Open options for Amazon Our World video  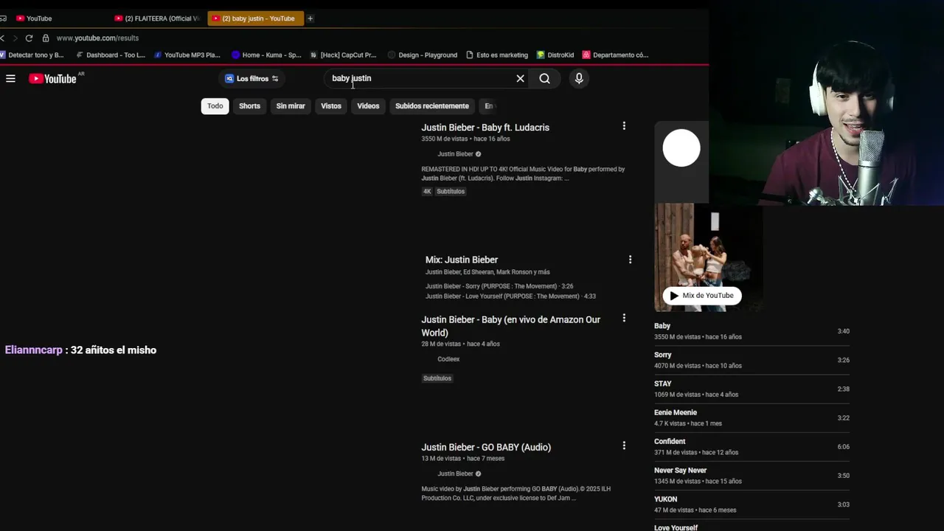click(x=624, y=318)
